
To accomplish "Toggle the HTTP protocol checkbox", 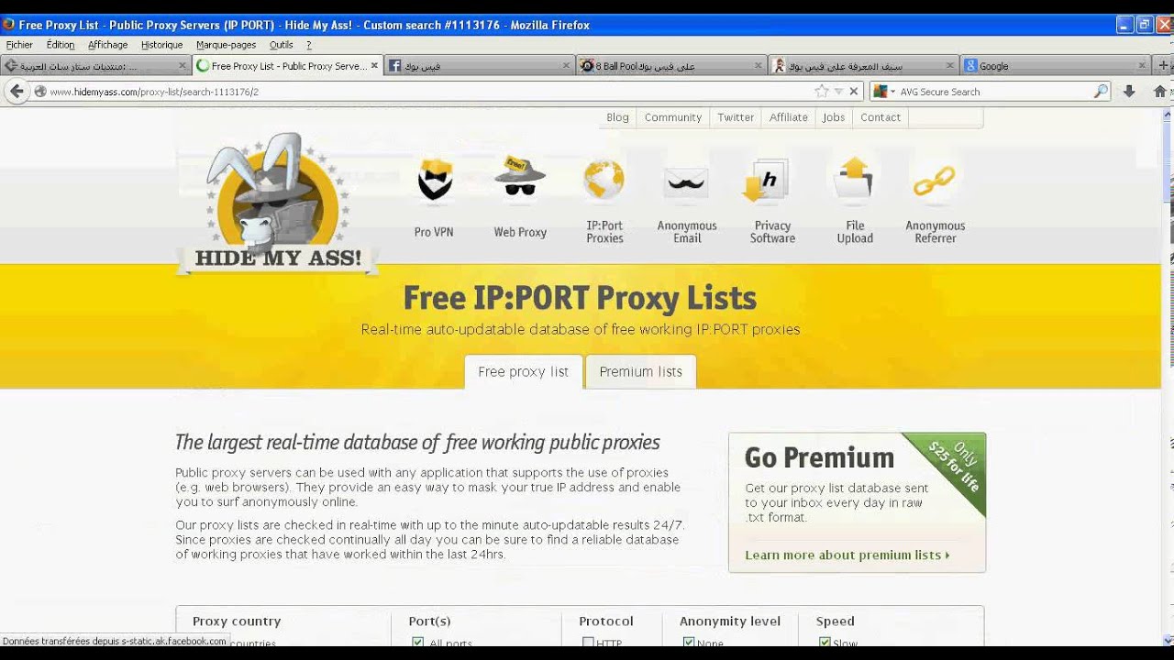I will point(588,643).
